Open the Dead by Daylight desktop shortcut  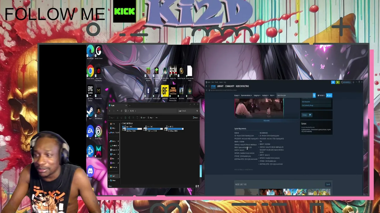156,92
